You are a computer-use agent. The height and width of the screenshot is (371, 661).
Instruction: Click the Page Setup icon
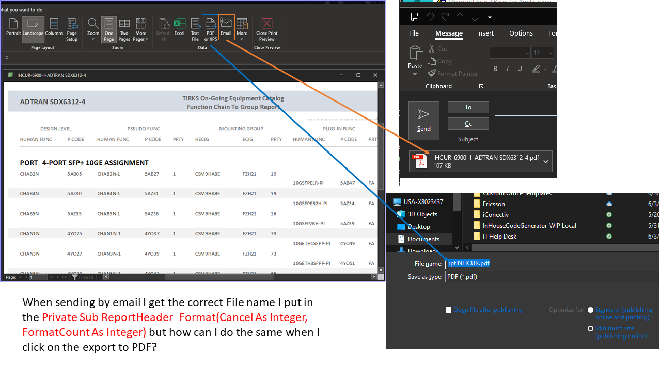72,29
